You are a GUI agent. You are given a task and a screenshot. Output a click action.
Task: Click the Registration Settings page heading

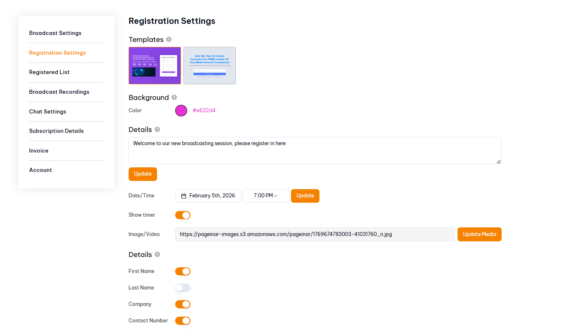(172, 21)
